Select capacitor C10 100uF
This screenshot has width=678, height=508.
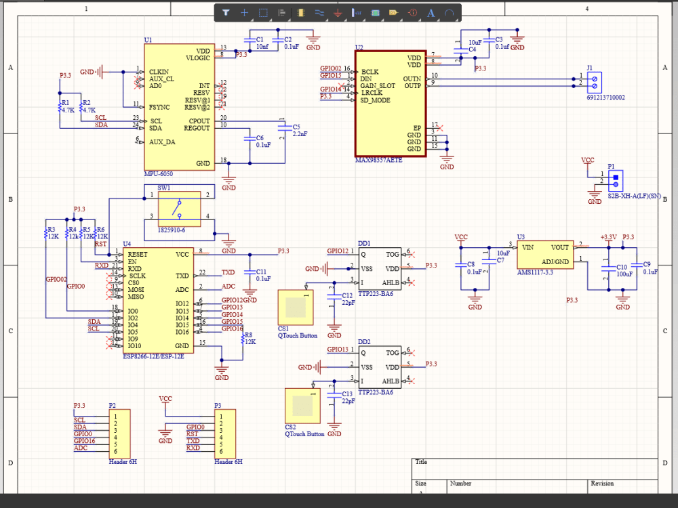pyautogui.click(x=609, y=268)
